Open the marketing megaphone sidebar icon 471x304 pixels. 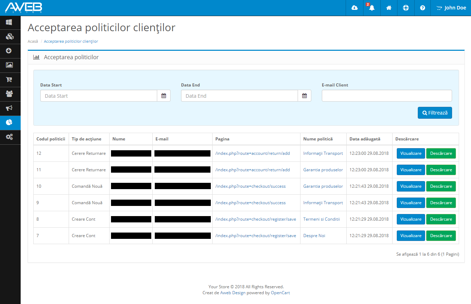click(9, 108)
